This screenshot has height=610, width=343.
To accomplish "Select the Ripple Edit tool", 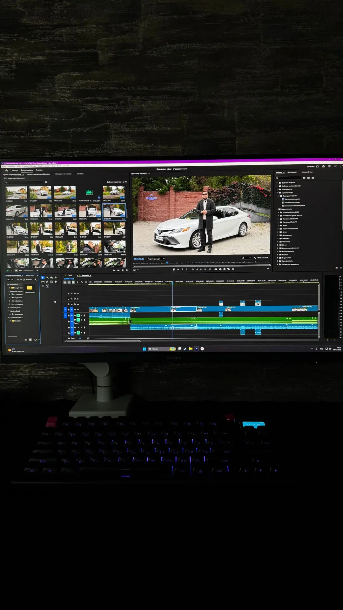I will pos(51,278).
